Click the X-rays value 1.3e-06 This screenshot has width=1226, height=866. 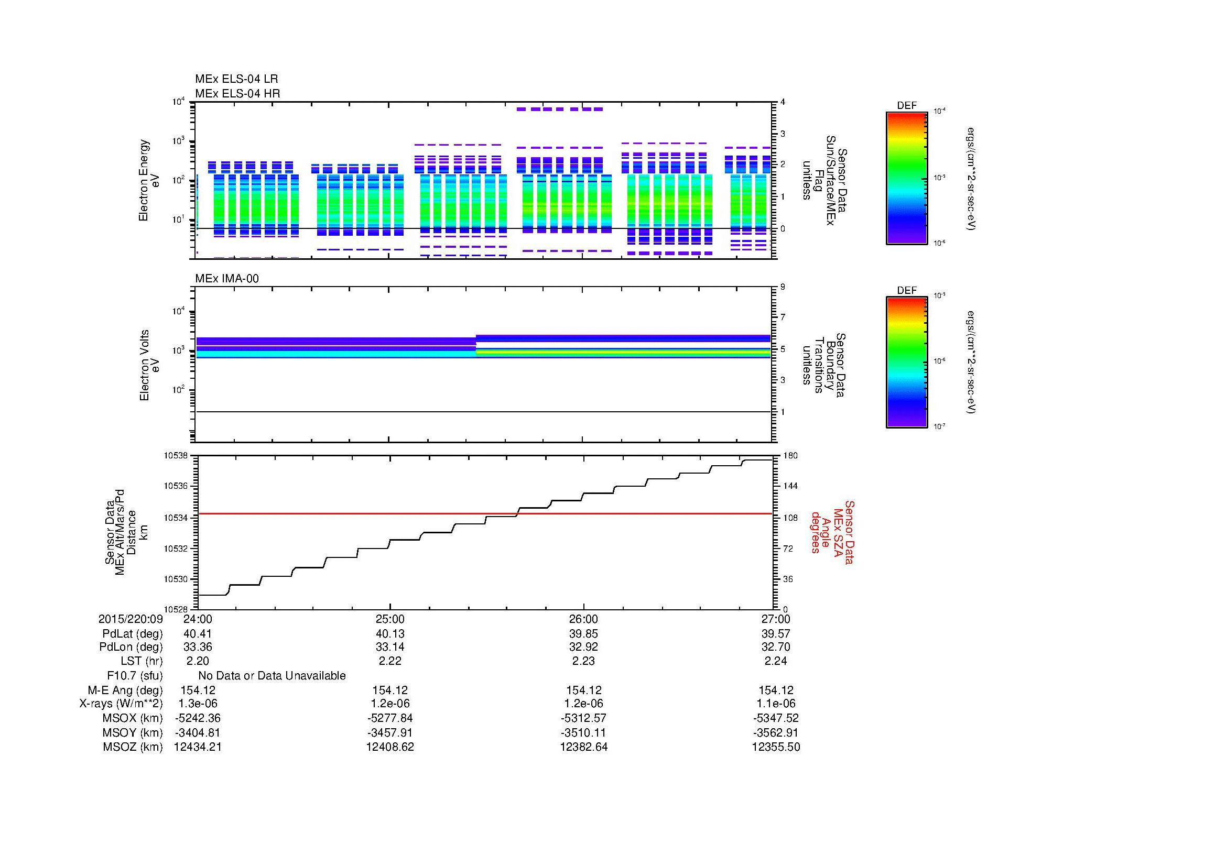click(198, 704)
